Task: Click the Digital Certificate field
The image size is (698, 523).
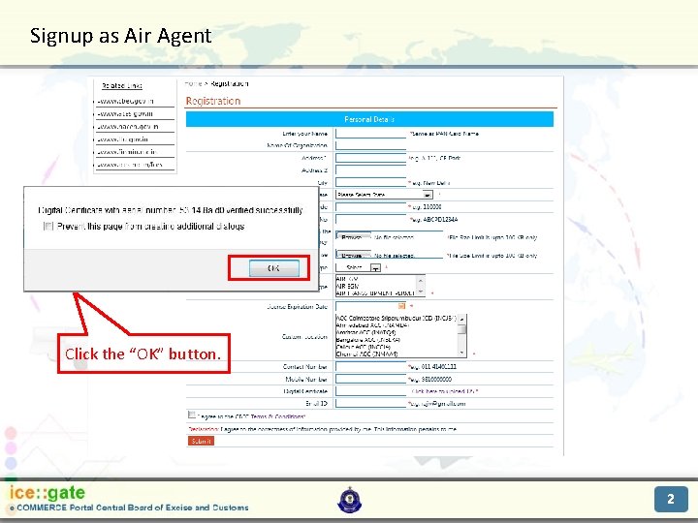Action: pos(370,391)
